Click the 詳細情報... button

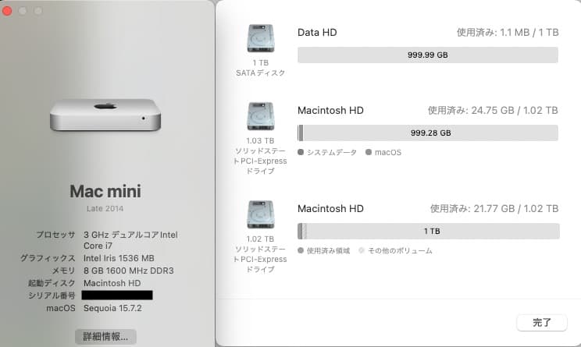pos(105,337)
